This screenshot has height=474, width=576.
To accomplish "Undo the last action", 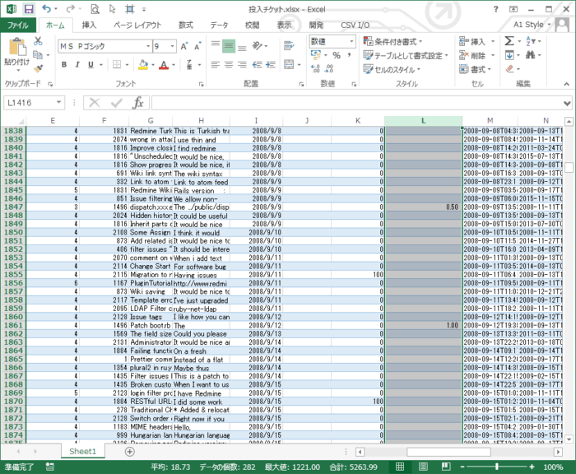I will point(46,9).
